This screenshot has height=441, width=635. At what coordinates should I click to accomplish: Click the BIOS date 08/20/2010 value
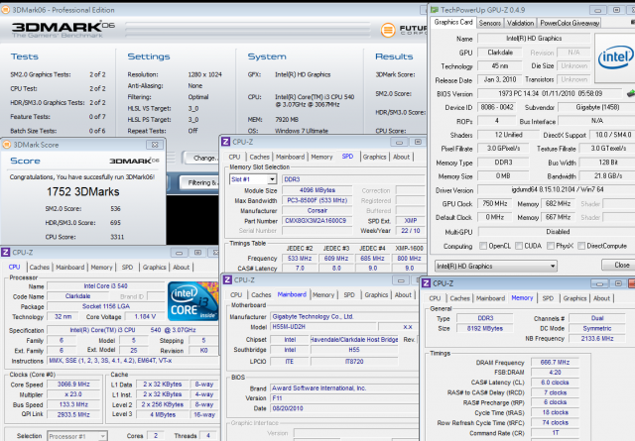[x=344, y=408]
